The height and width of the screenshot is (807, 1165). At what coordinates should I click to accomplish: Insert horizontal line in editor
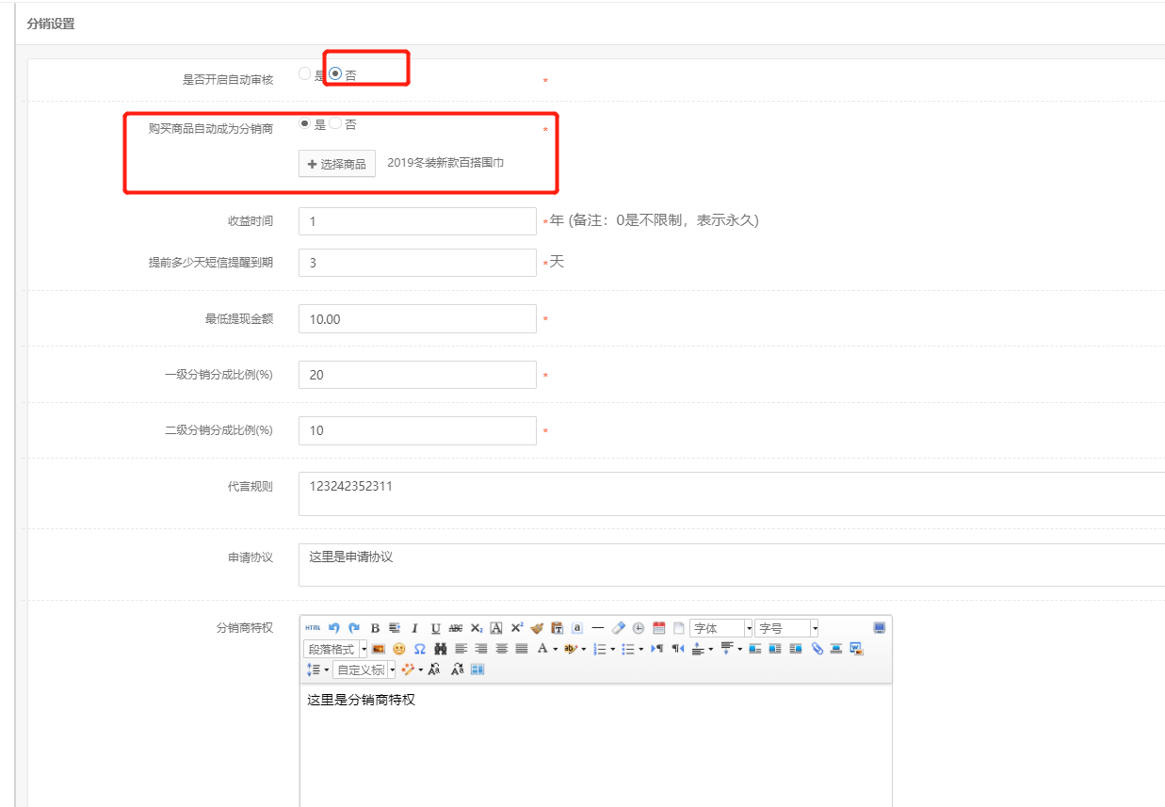(598, 627)
